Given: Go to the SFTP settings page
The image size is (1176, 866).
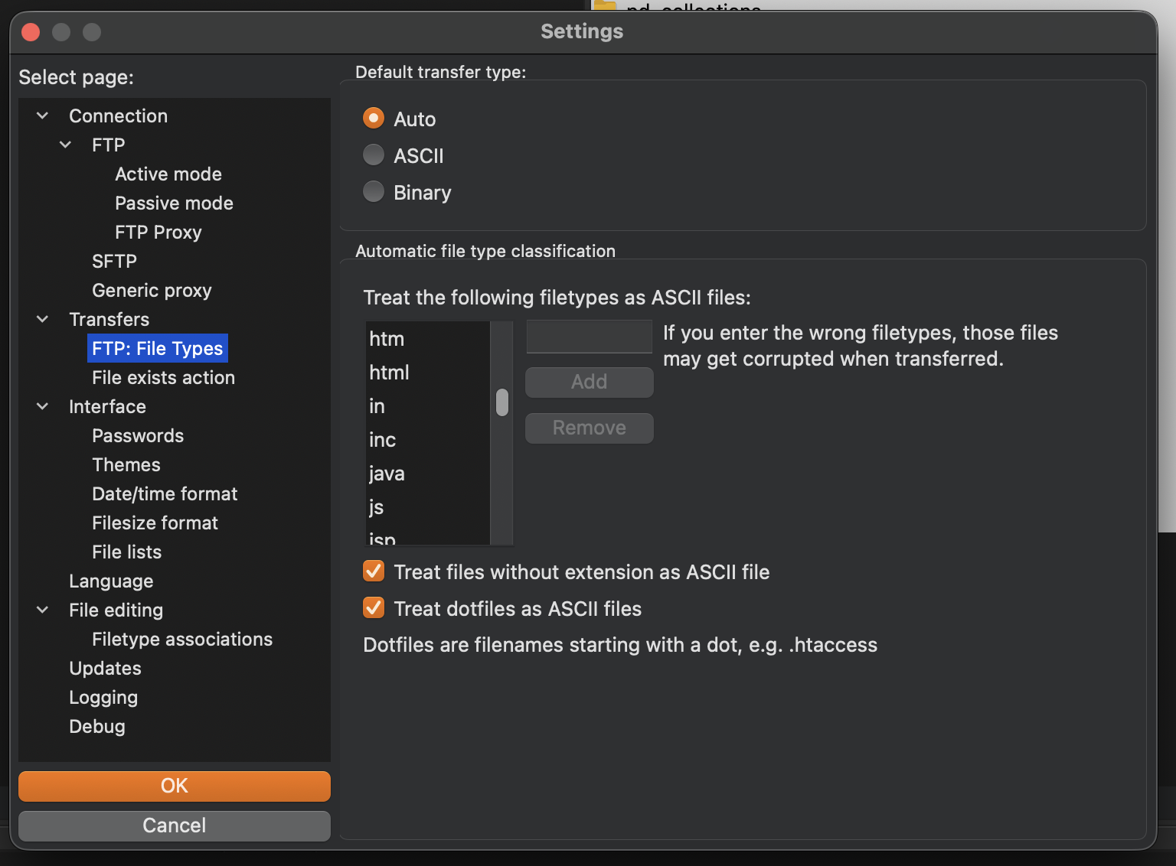Looking at the screenshot, I should [114, 261].
